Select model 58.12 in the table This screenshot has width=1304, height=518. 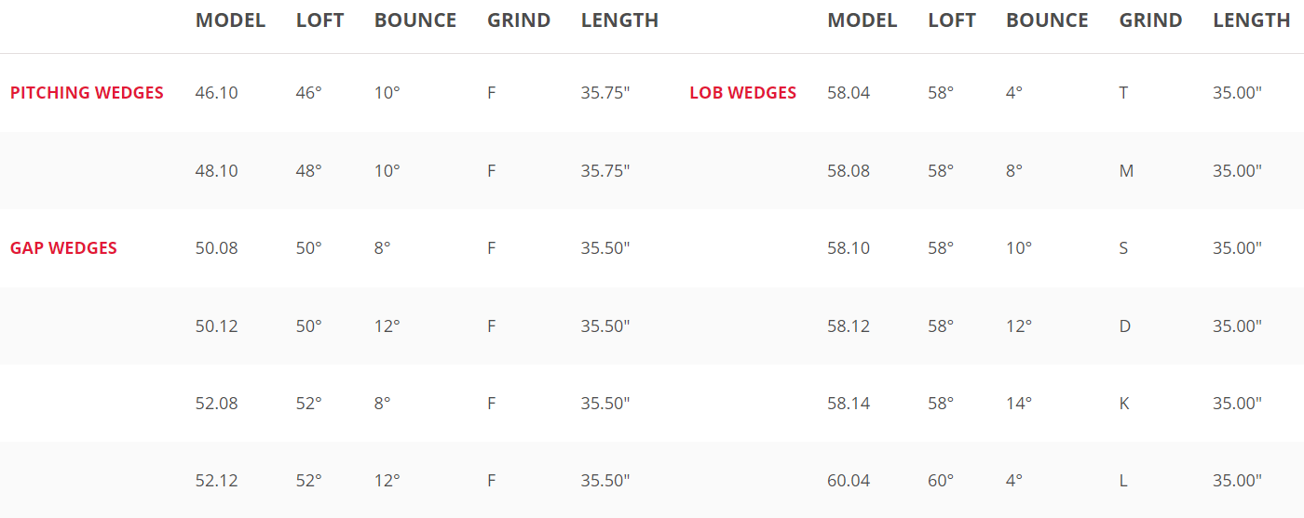(x=849, y=326)
